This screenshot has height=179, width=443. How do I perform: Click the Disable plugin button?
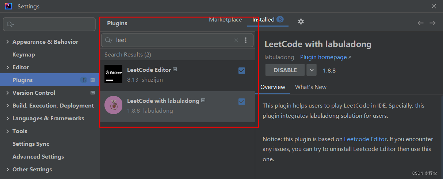[285, 70]
